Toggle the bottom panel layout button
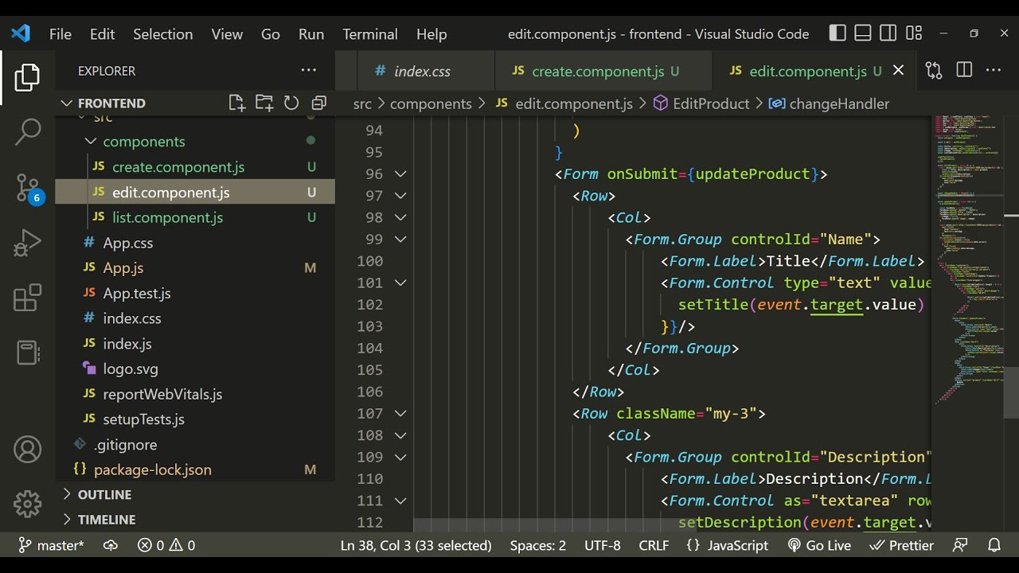This screenshot has height=573, width=1019. pyautogui.click(x=863, y=33)
